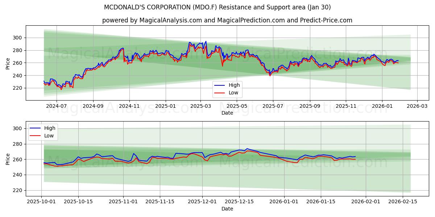Click the '2025-10-15' tick label on the lower x-axis
Image resolution: width=435 pixels, height=217 pixels.
click(x=78, y=202)
